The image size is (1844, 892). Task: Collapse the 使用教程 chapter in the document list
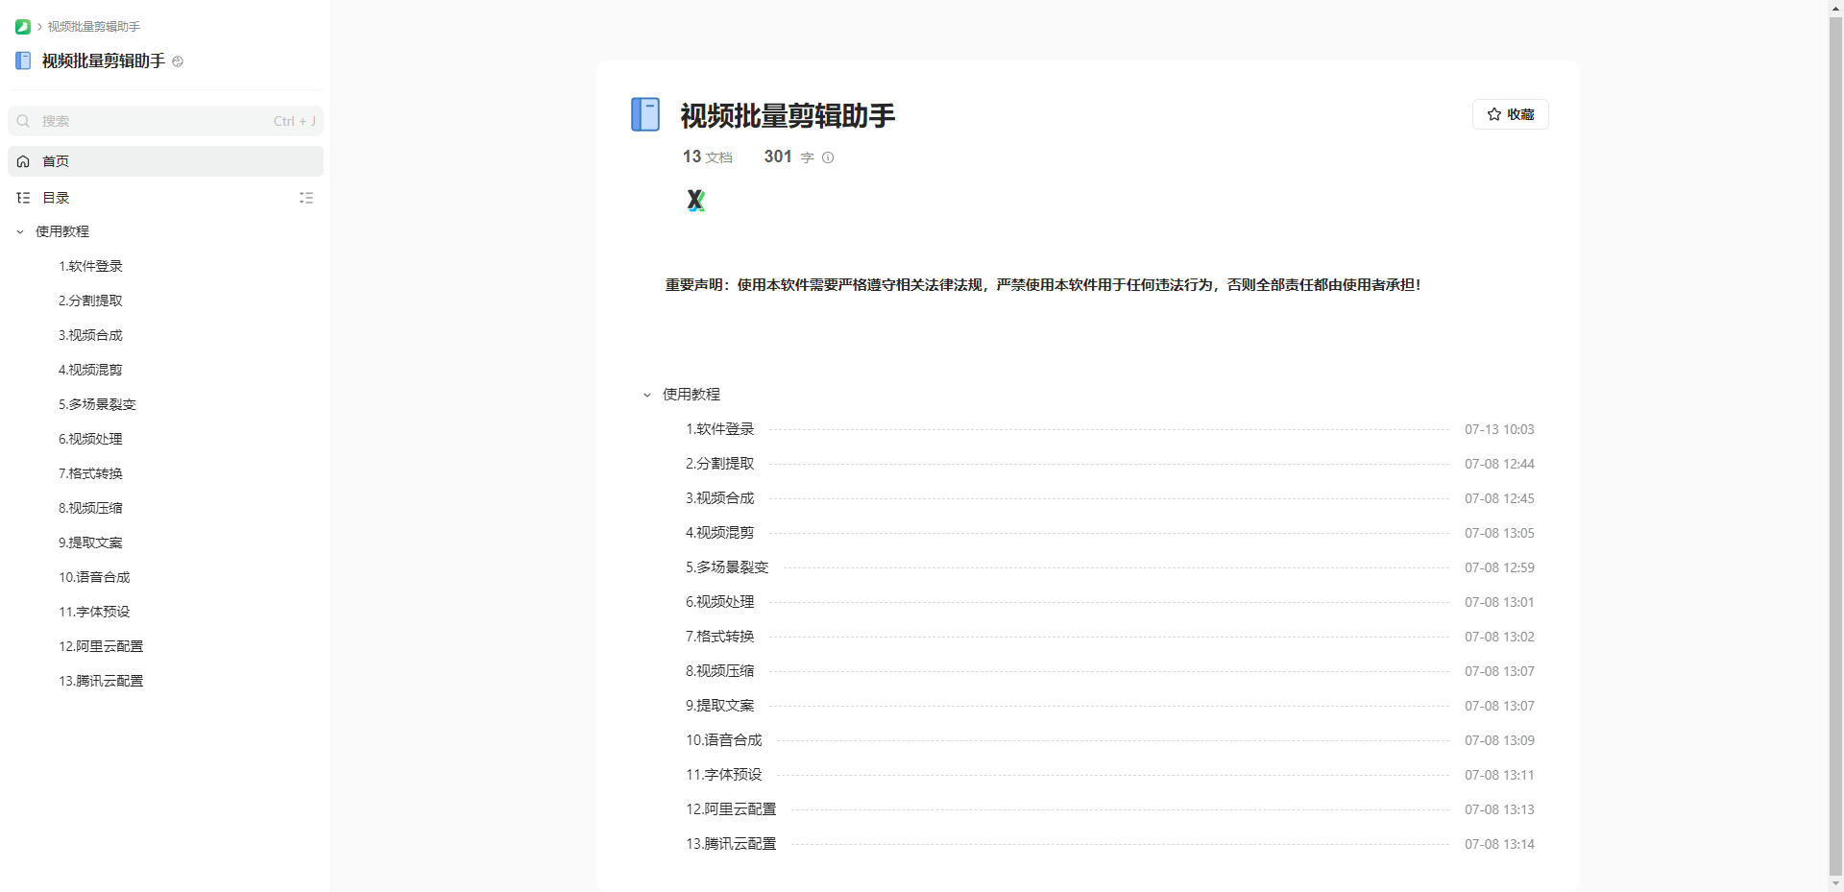(x=645, y=395)
